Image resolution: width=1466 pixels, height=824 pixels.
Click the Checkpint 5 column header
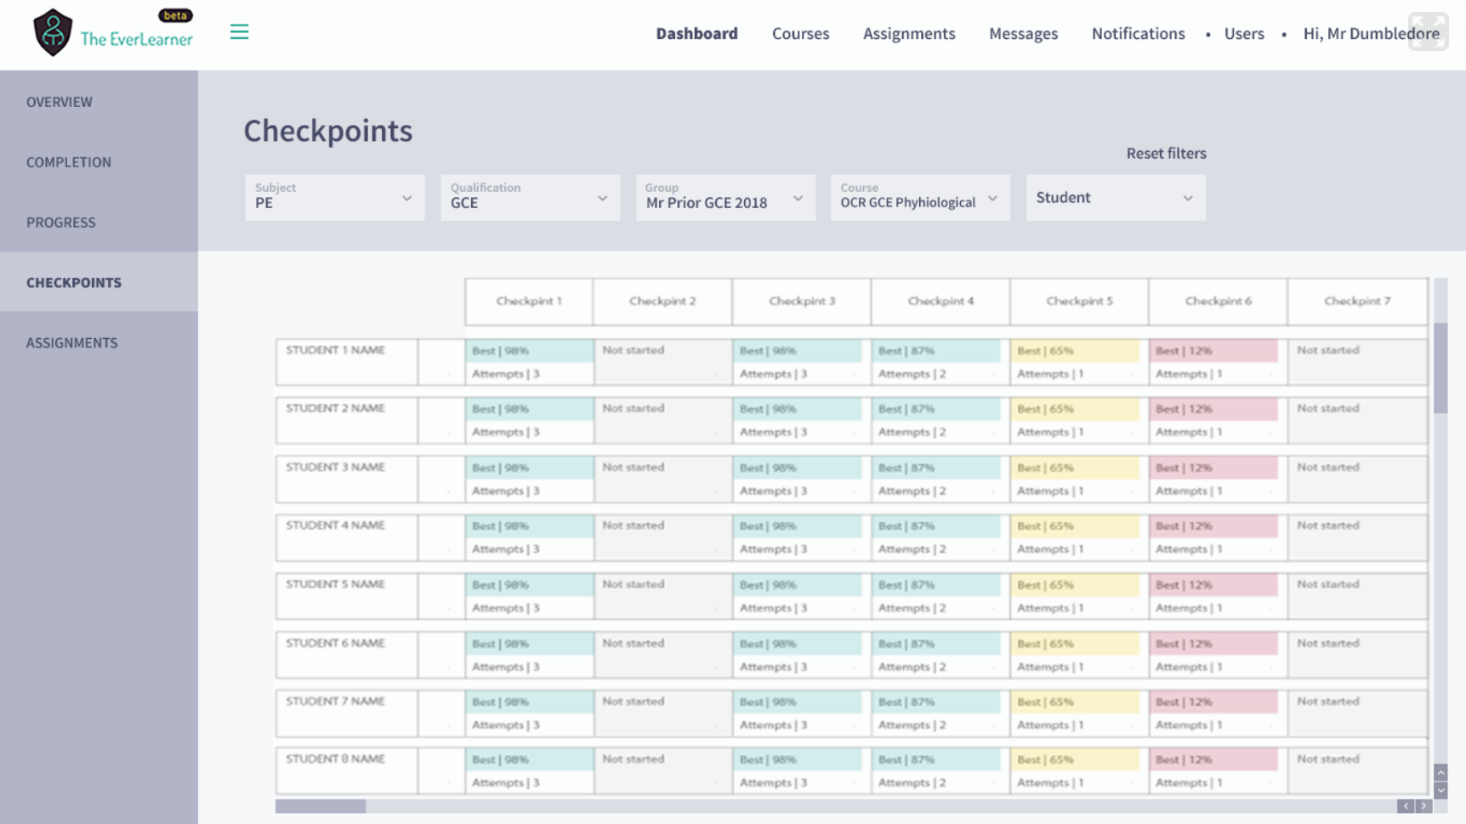point(1079,301)
